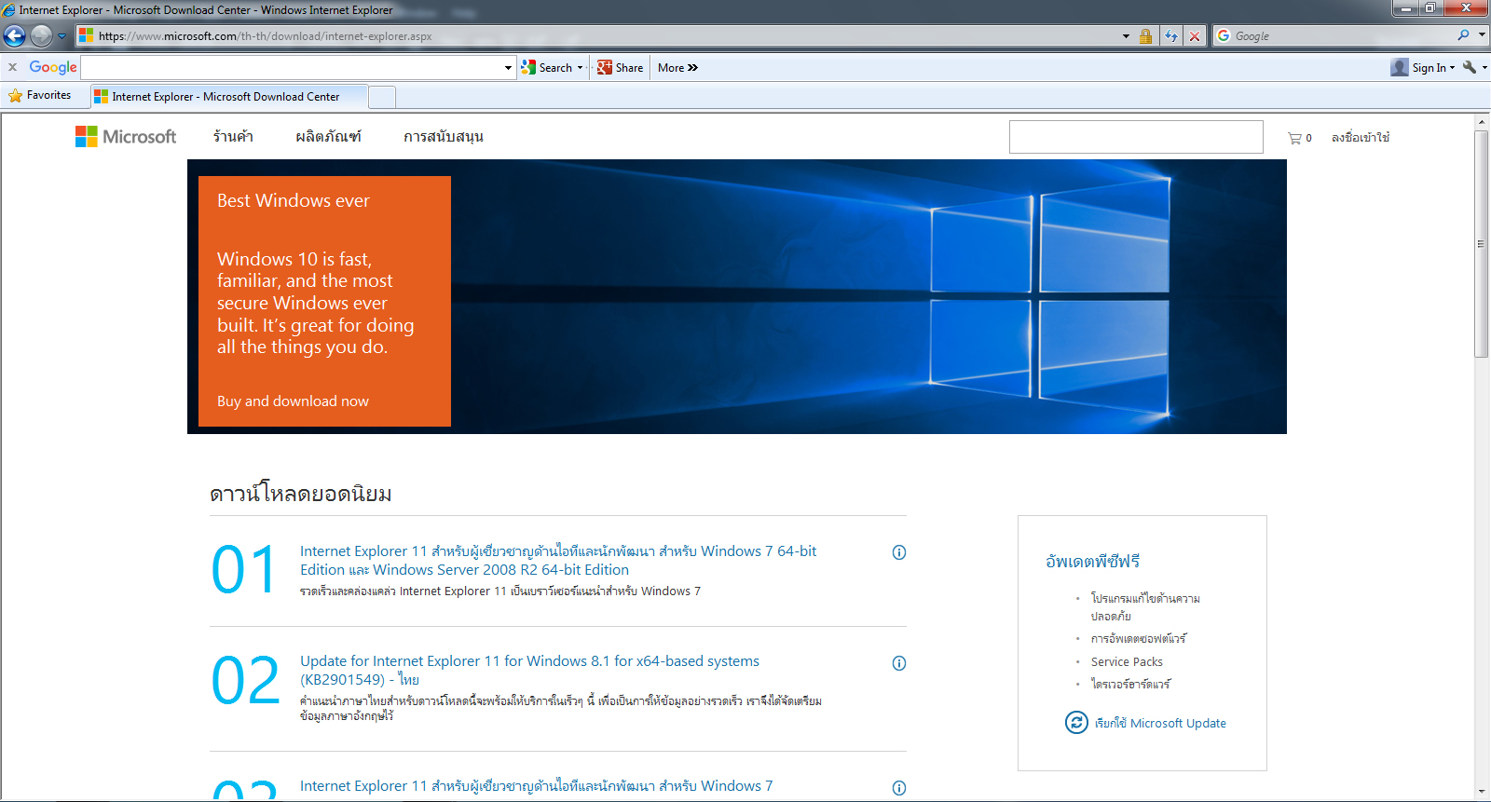Open the ผลิตภัณฑ์ menu
This screenshot has height=802, width=1491.
coord(328,137)
